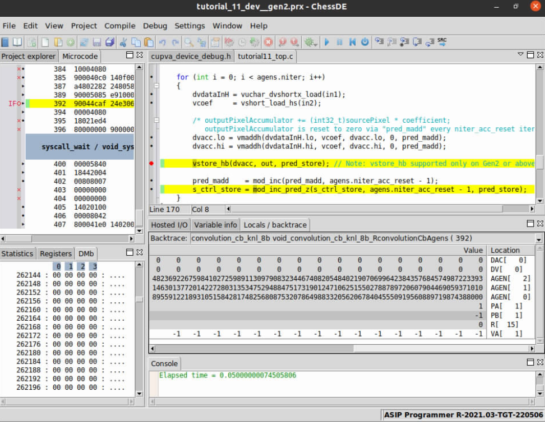Viewport: 545px width, 422px height.
Task: Open the editor tab list dropdown arrow
Action: click(x=521, y=54)
